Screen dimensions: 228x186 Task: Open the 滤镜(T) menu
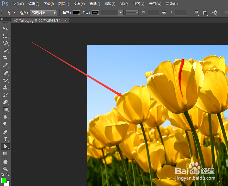coord(110,4)
